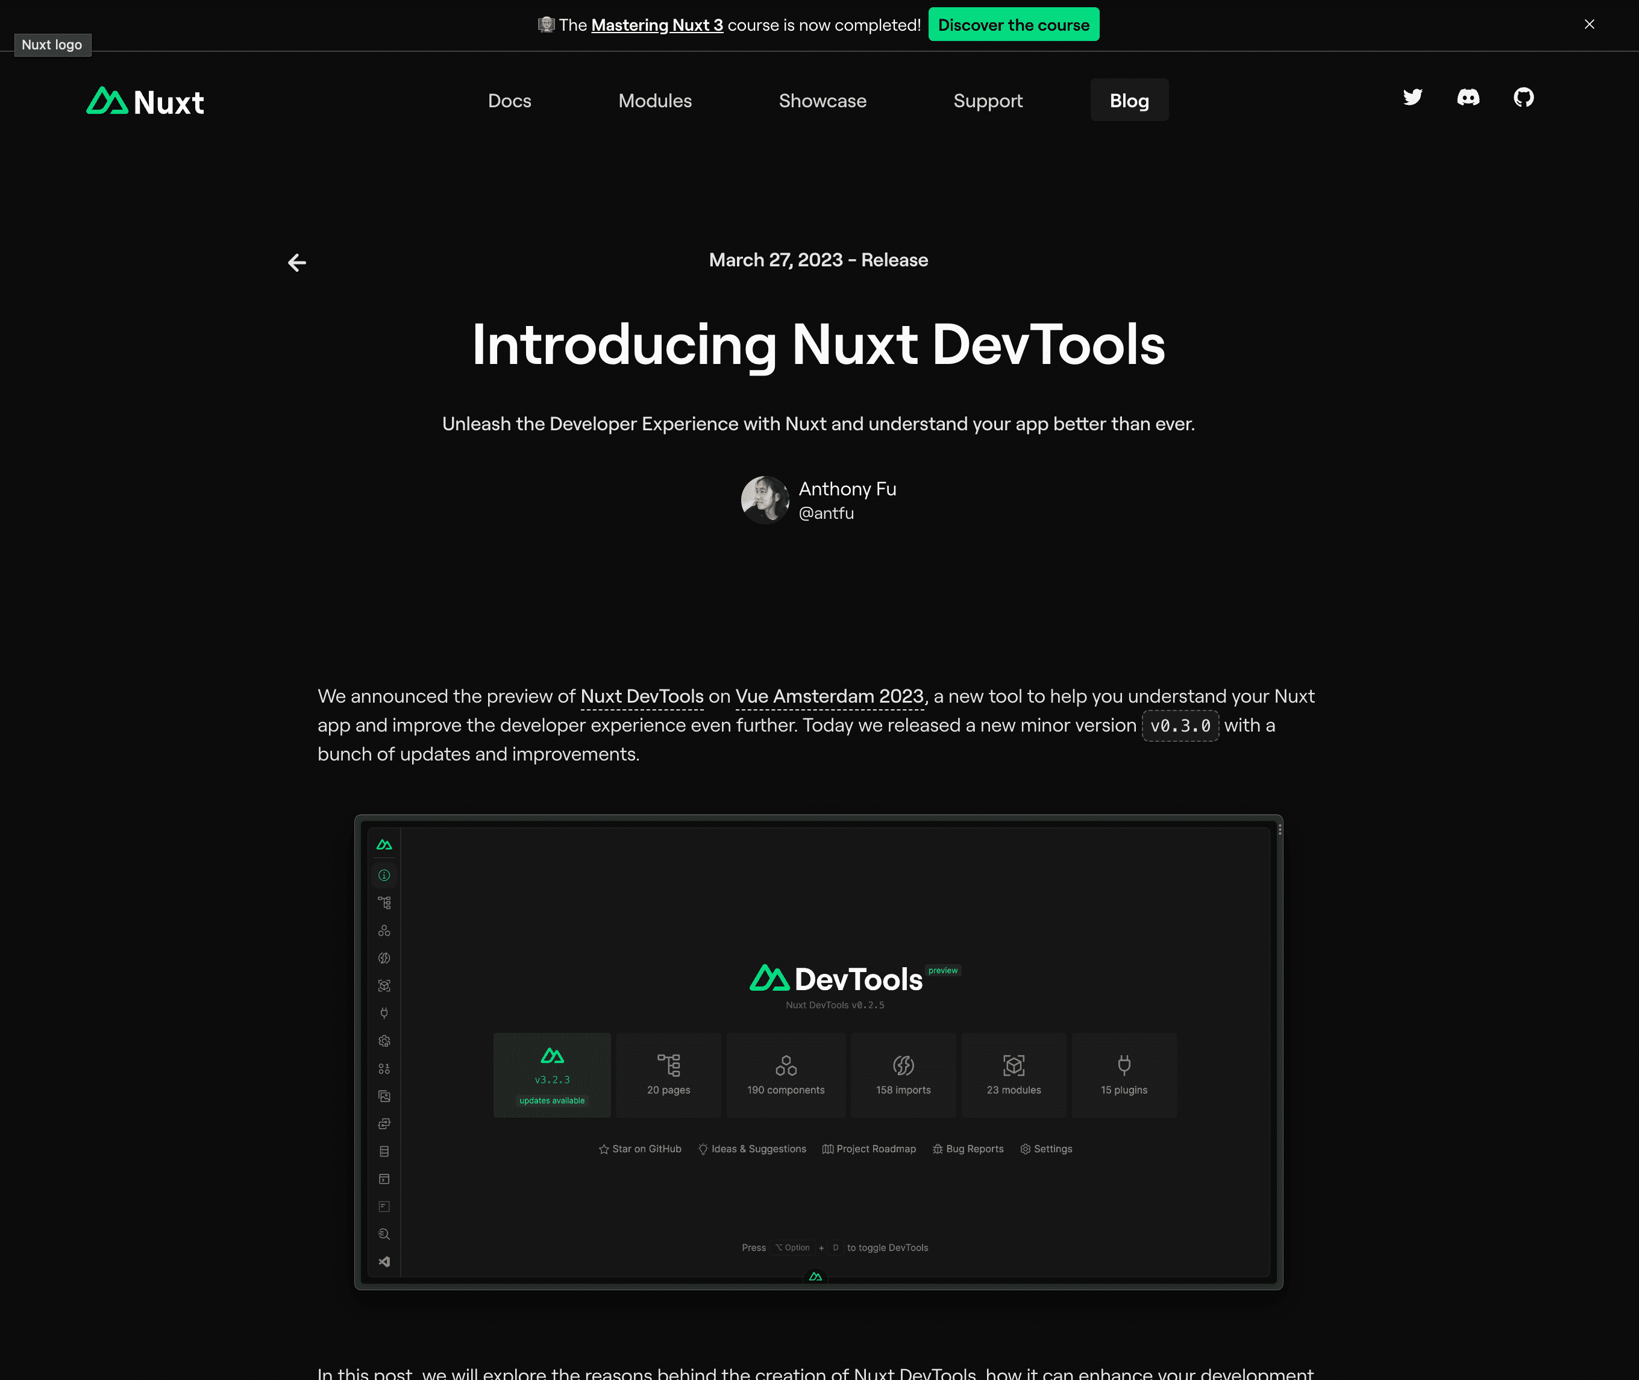1639x1380 pixels.
Task: Open the 158 imports card
Action: [904, 1076]
